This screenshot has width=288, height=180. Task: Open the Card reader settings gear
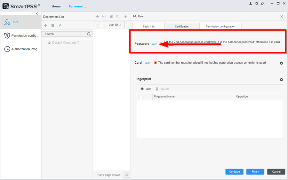click(x=281, y=63)
